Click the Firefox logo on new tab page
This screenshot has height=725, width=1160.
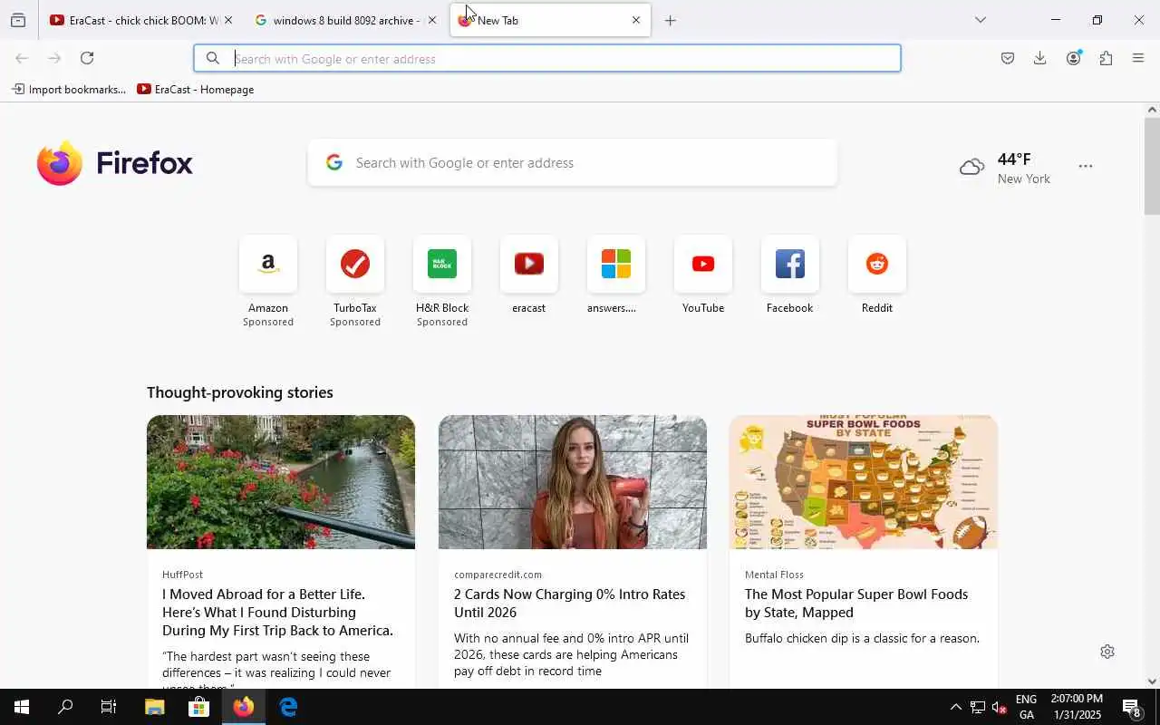click(115, 163)
